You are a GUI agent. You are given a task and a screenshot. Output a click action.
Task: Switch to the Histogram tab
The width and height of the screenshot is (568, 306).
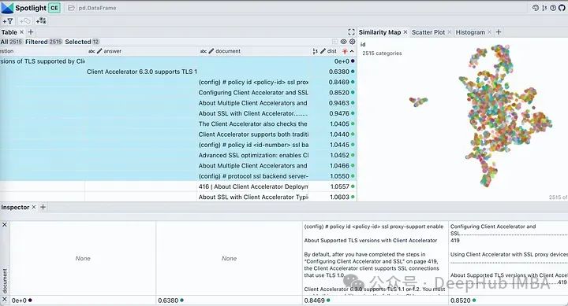(x=470, y=32)
